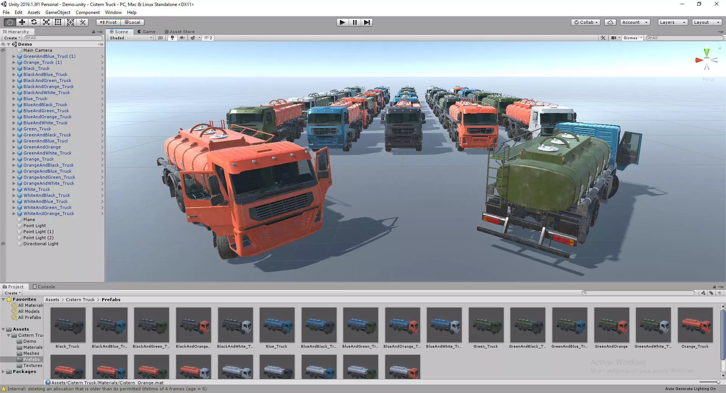The image size is (726, 393).
Task: Click Create in the Hierarchy panel
Action: 12,38
